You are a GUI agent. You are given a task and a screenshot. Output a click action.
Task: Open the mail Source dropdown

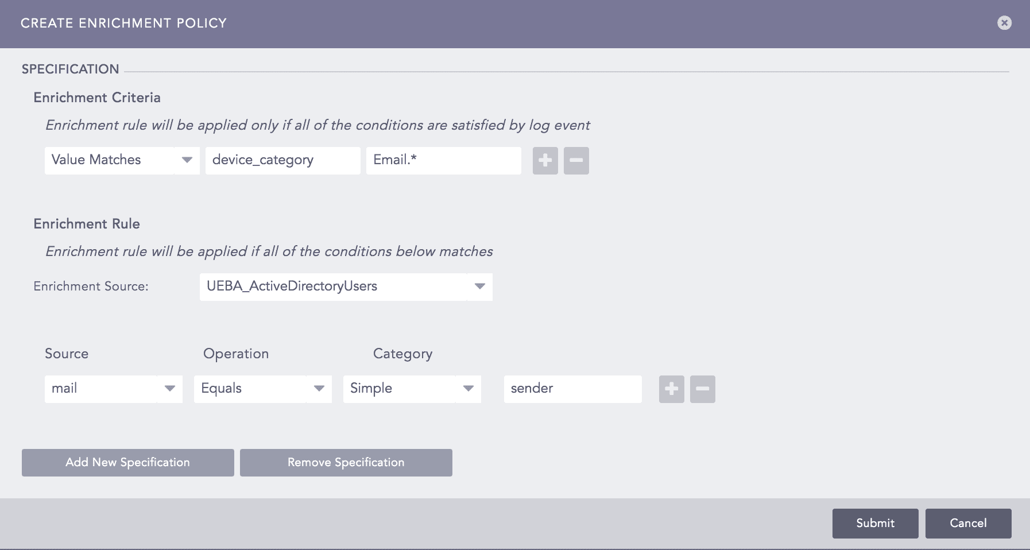(102, 389)
